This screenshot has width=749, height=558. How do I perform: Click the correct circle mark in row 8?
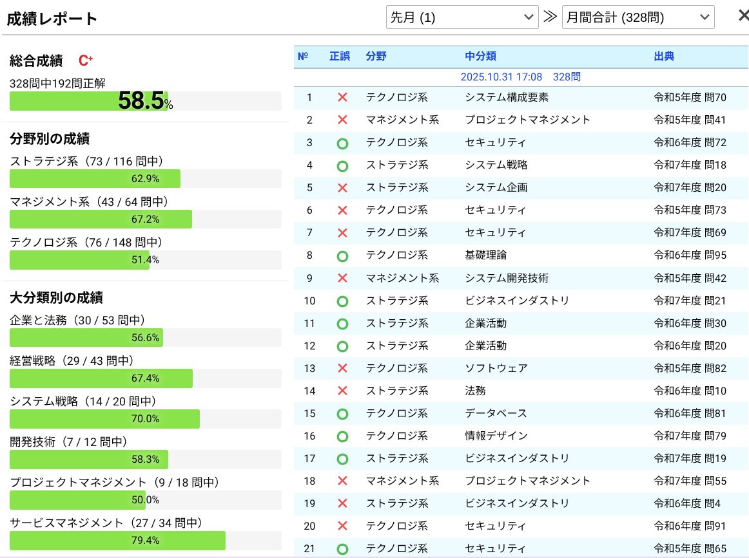click(x=342, y=256)
